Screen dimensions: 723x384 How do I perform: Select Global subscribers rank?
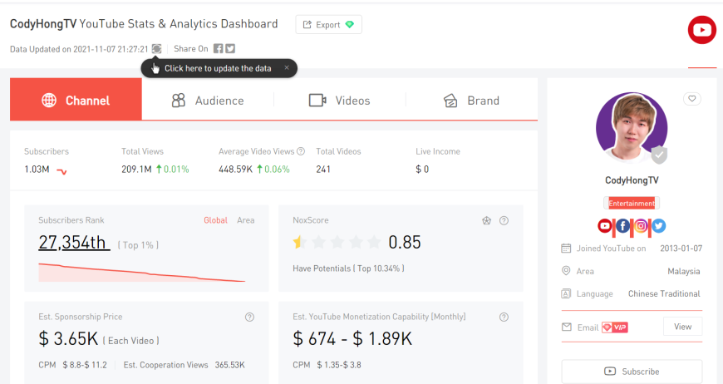click(215, 220)
